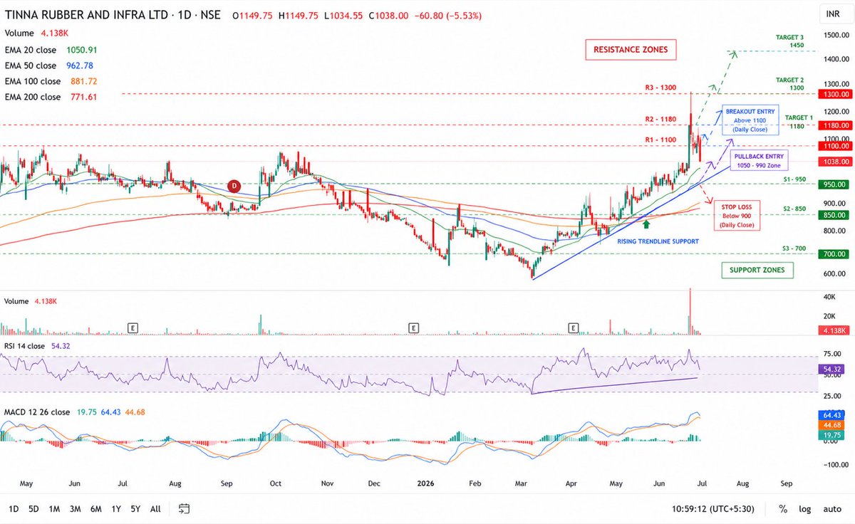Viewport: 855px width, 524px height.
Task: Select the 1Y time range
Action: [115, 509]
